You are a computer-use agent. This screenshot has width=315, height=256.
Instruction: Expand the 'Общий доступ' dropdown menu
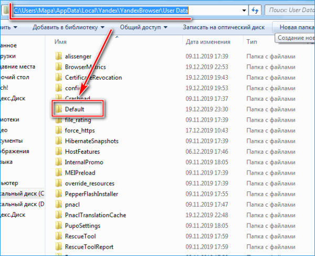[142, 27]
